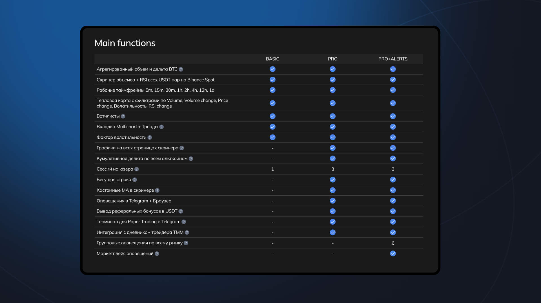The image size is (541, 303).
Task: Click help icon next to Агрегированный объем и дельта BTC
Action: pos(181,69)
